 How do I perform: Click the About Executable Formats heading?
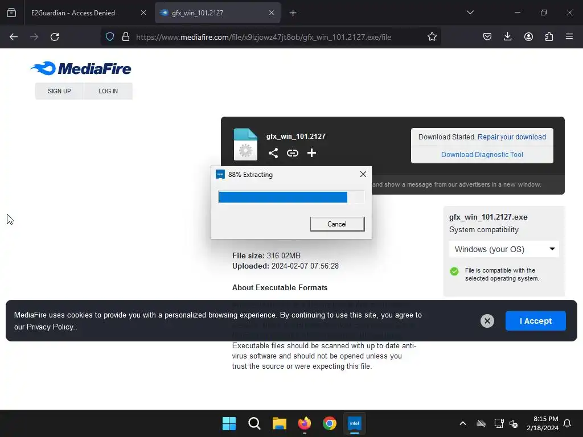pyautogui.click(x=280, y=287)
